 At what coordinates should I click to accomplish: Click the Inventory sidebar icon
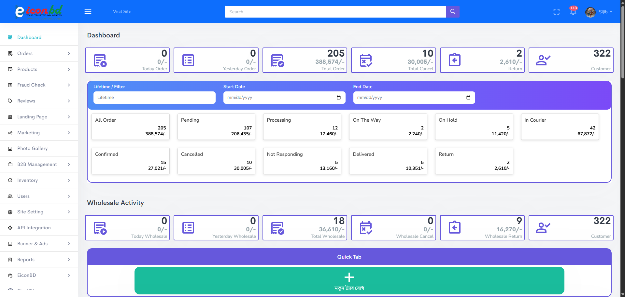tap(10, 180)
